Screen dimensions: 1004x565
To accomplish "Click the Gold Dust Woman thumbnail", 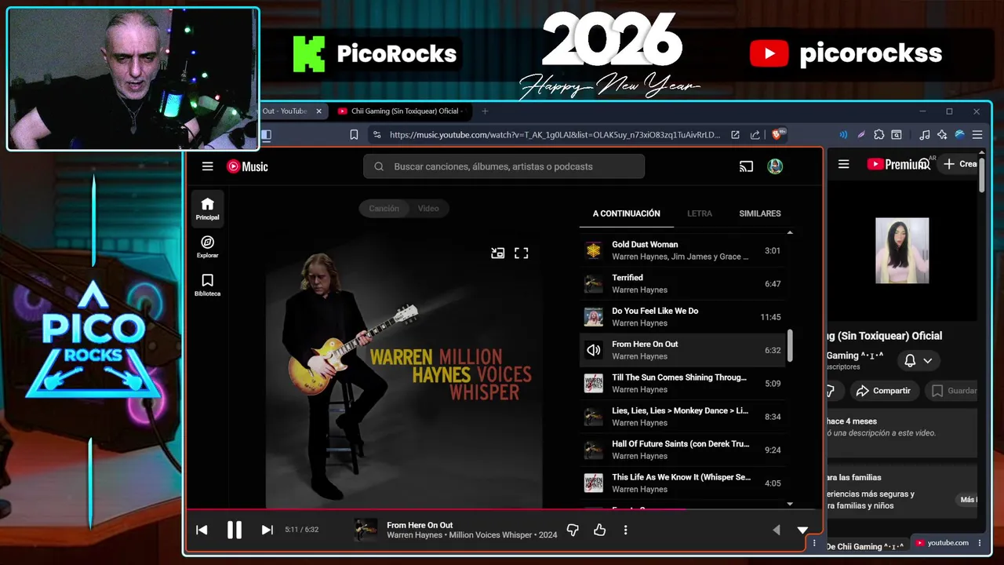I will click(594, 251).
